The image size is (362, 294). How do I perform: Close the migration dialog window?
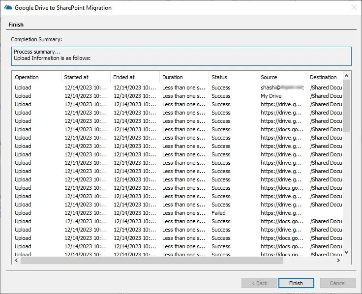click(x=354, y=7)
